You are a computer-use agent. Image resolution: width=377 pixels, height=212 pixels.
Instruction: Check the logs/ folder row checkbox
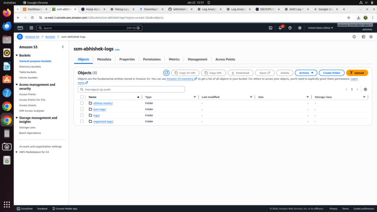click(x=82, y=115)
